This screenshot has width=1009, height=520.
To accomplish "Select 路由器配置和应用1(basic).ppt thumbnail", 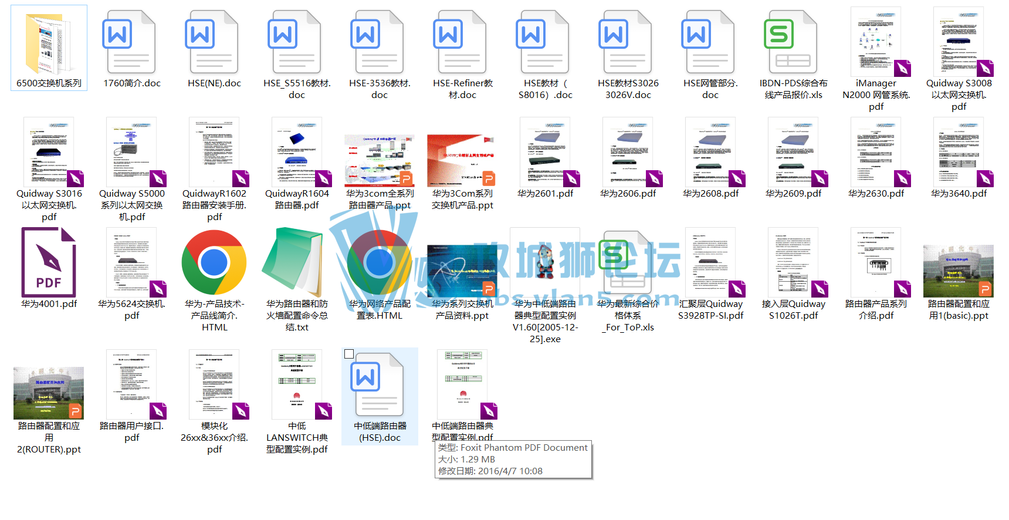I will tap(959, 271).
